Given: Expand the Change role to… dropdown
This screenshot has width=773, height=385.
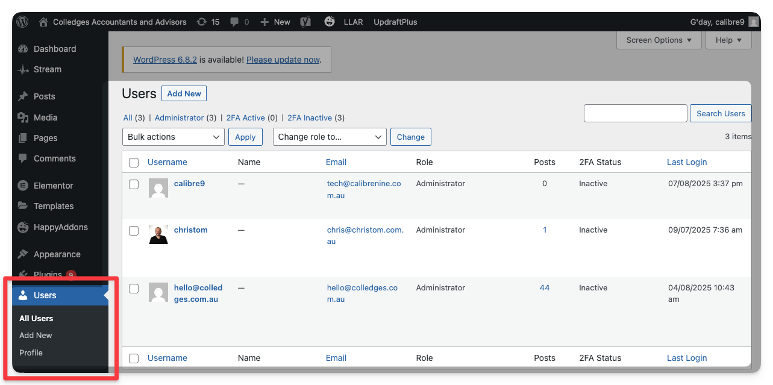Looking at the screenshot, I should pos(330,137).
